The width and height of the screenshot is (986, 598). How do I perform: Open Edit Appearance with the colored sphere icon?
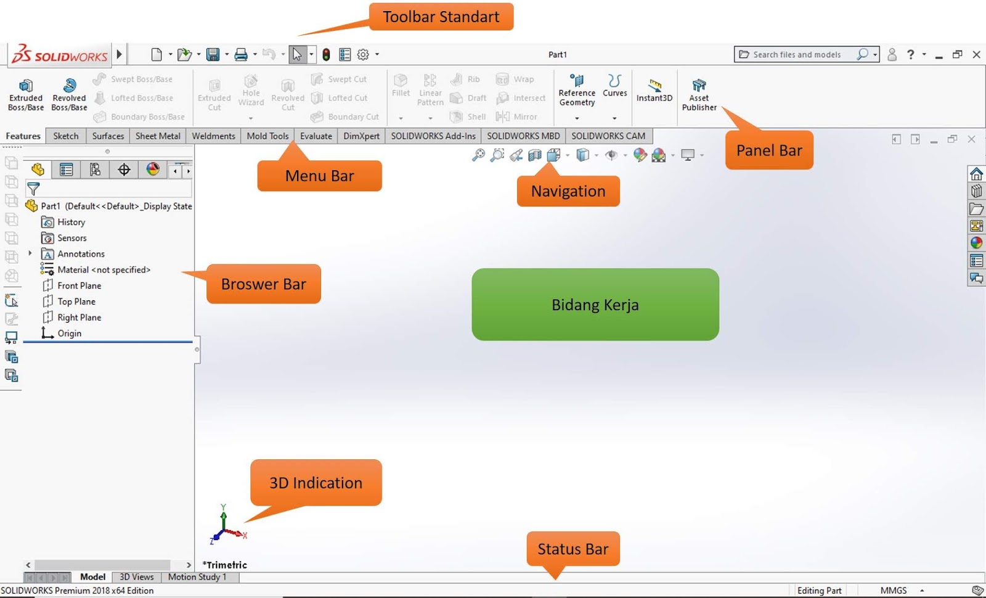[x=639, y=155]
